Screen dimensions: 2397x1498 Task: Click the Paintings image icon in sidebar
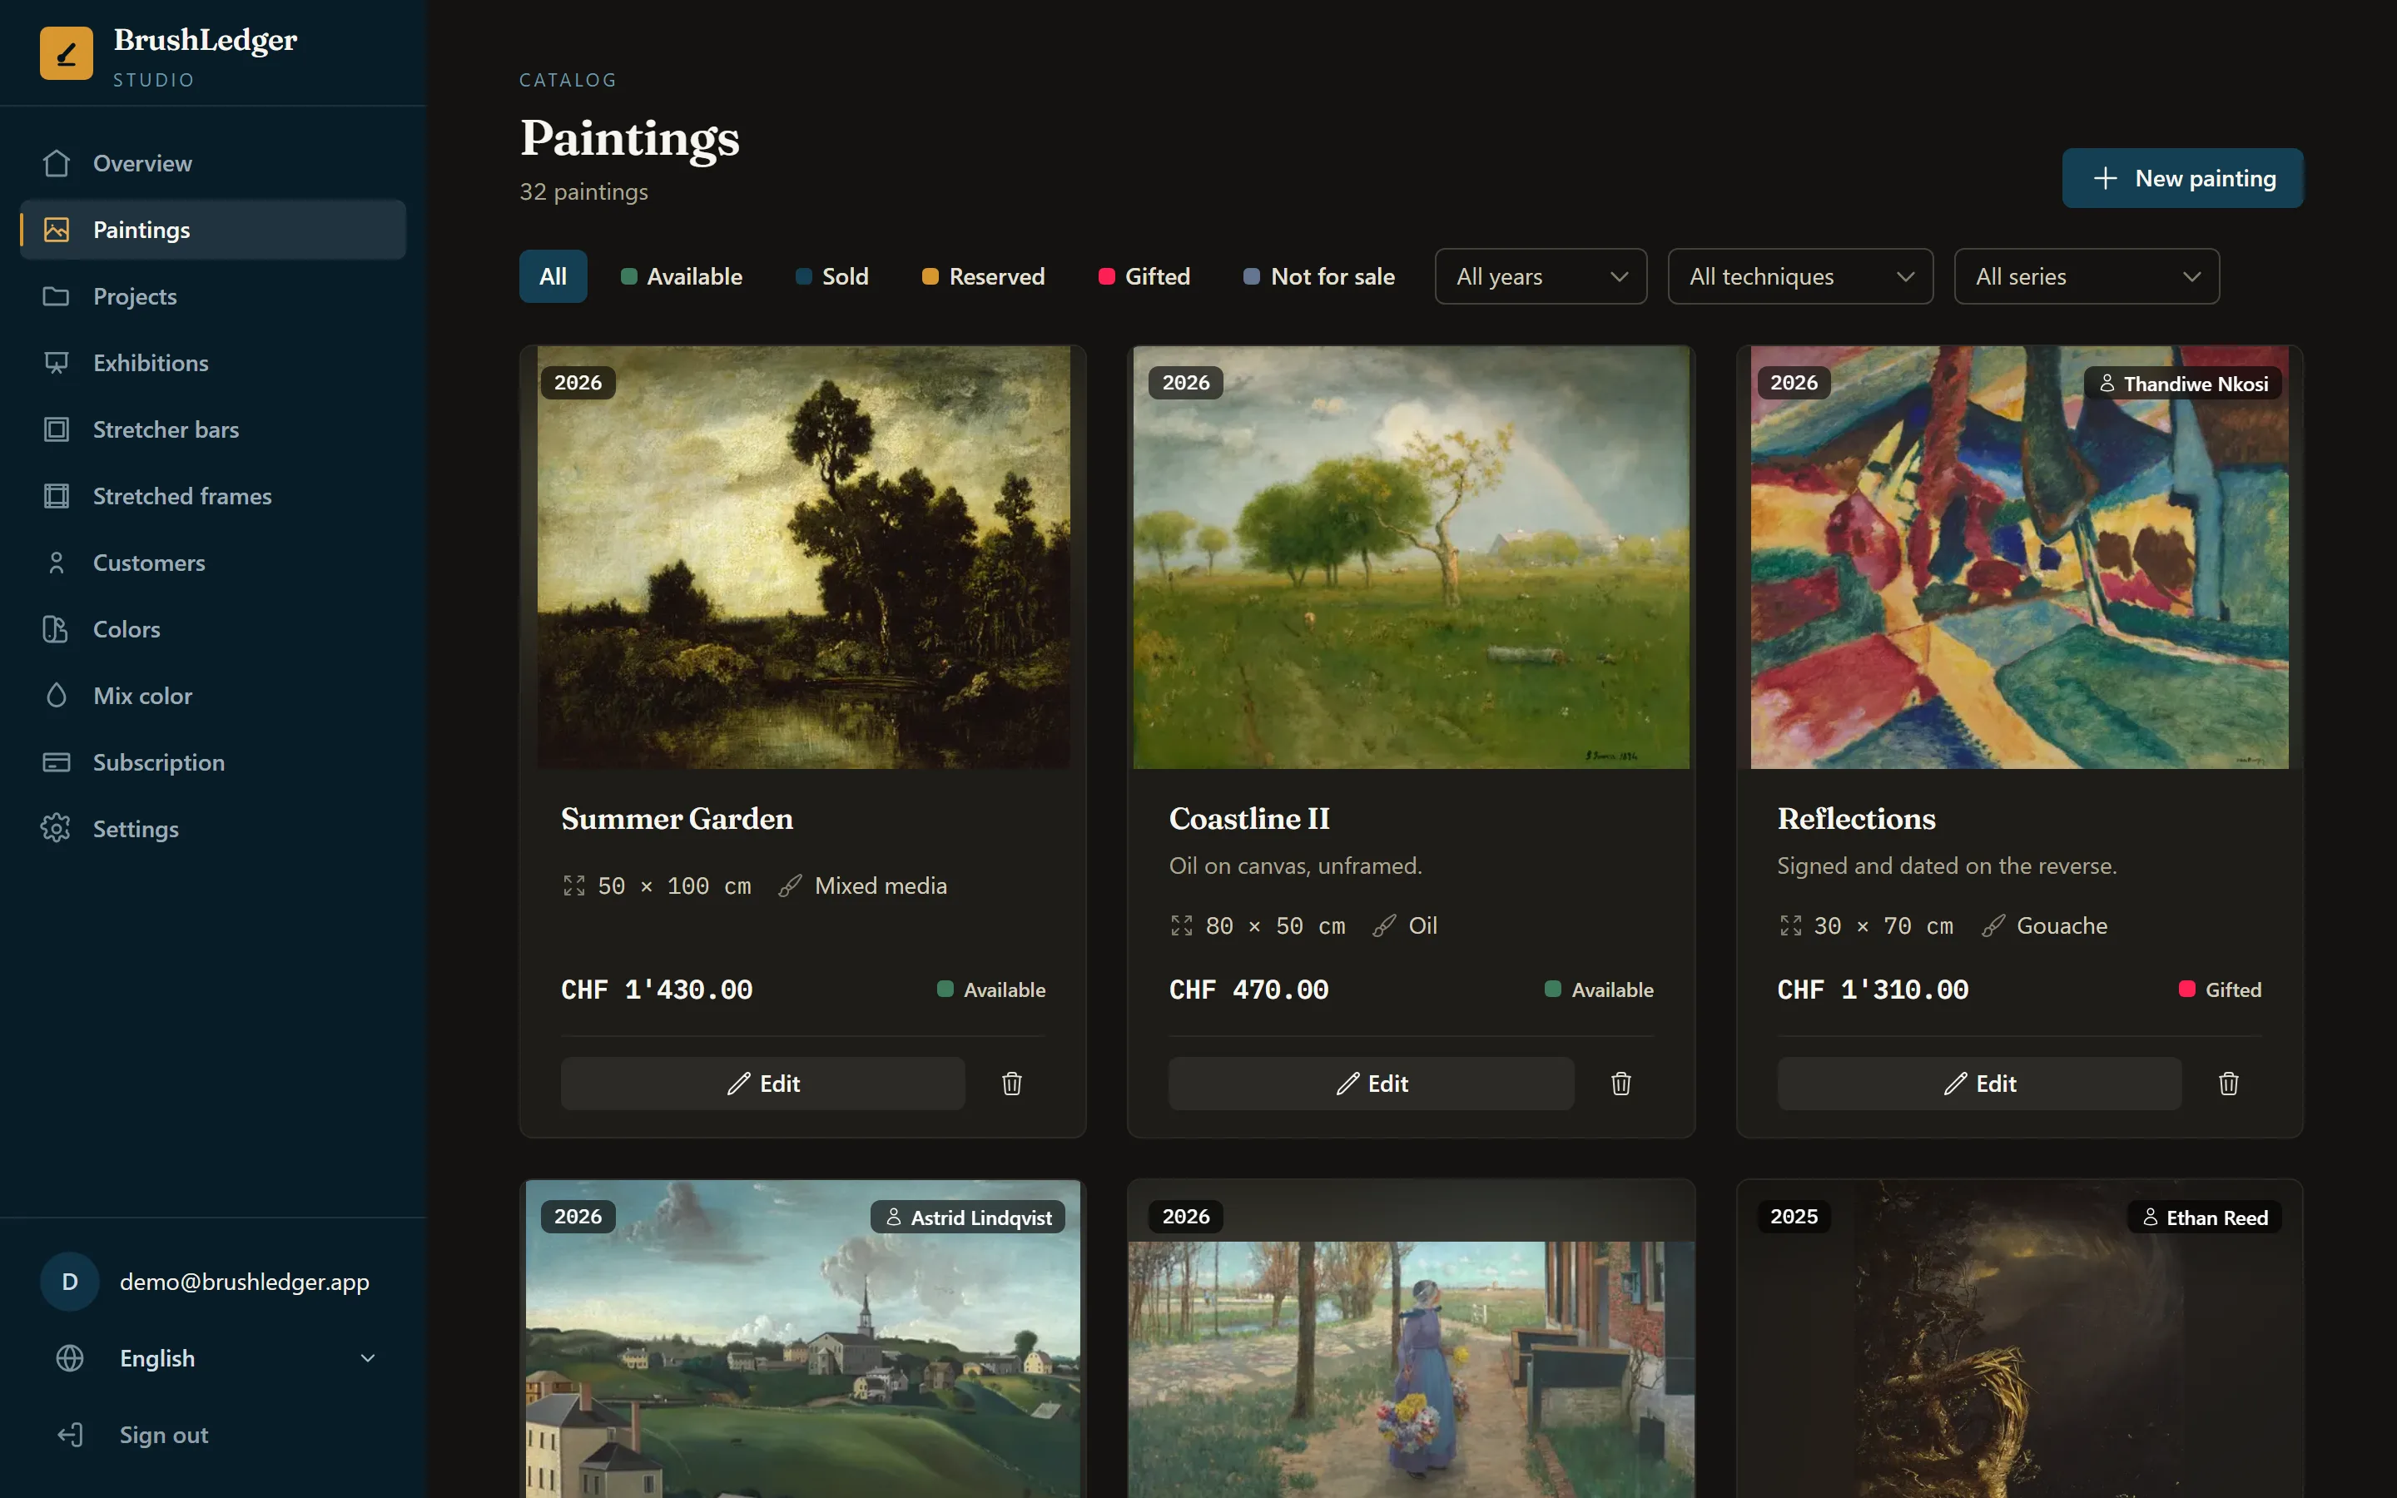(x=57, y=230)
